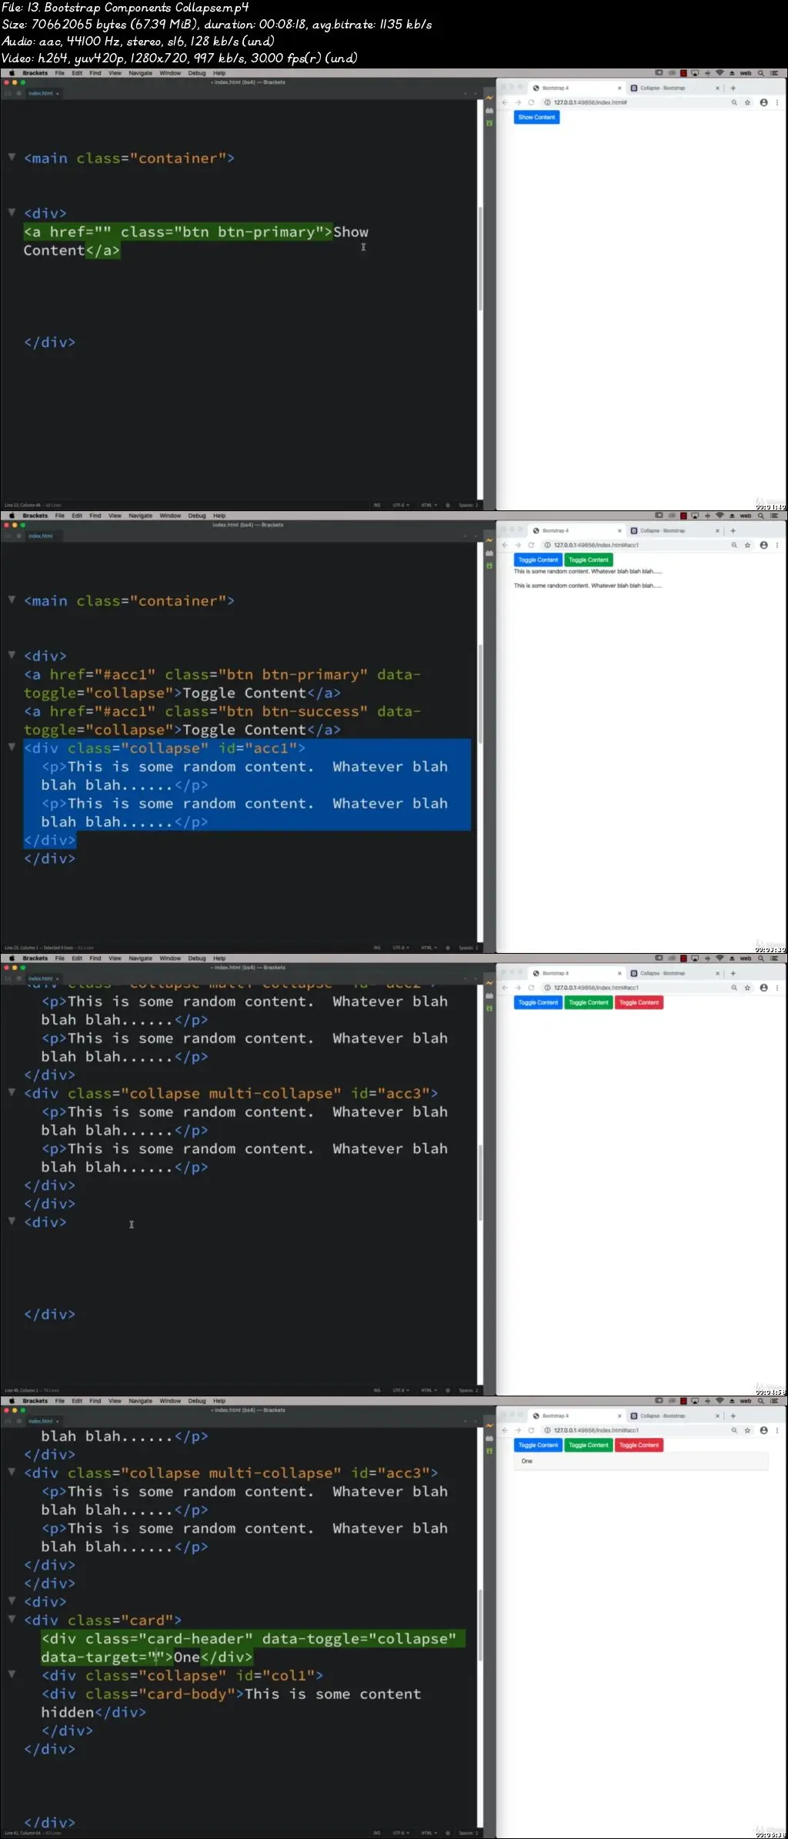
Task: Click Live Preview lightning icon in second frame
Action: [489, 541]
